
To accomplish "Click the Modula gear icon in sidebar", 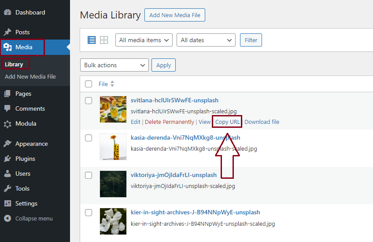I will pos(7,124).
